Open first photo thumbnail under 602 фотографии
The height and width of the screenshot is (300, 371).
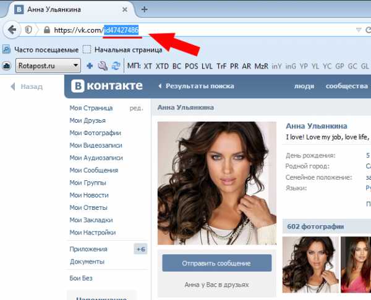tap(310, 265)
